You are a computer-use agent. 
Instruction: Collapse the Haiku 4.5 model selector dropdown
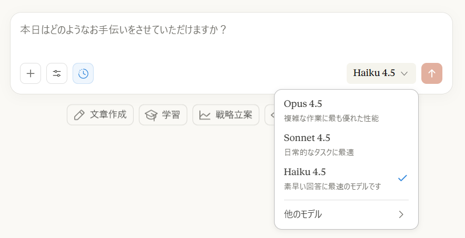tap(381, 73)
